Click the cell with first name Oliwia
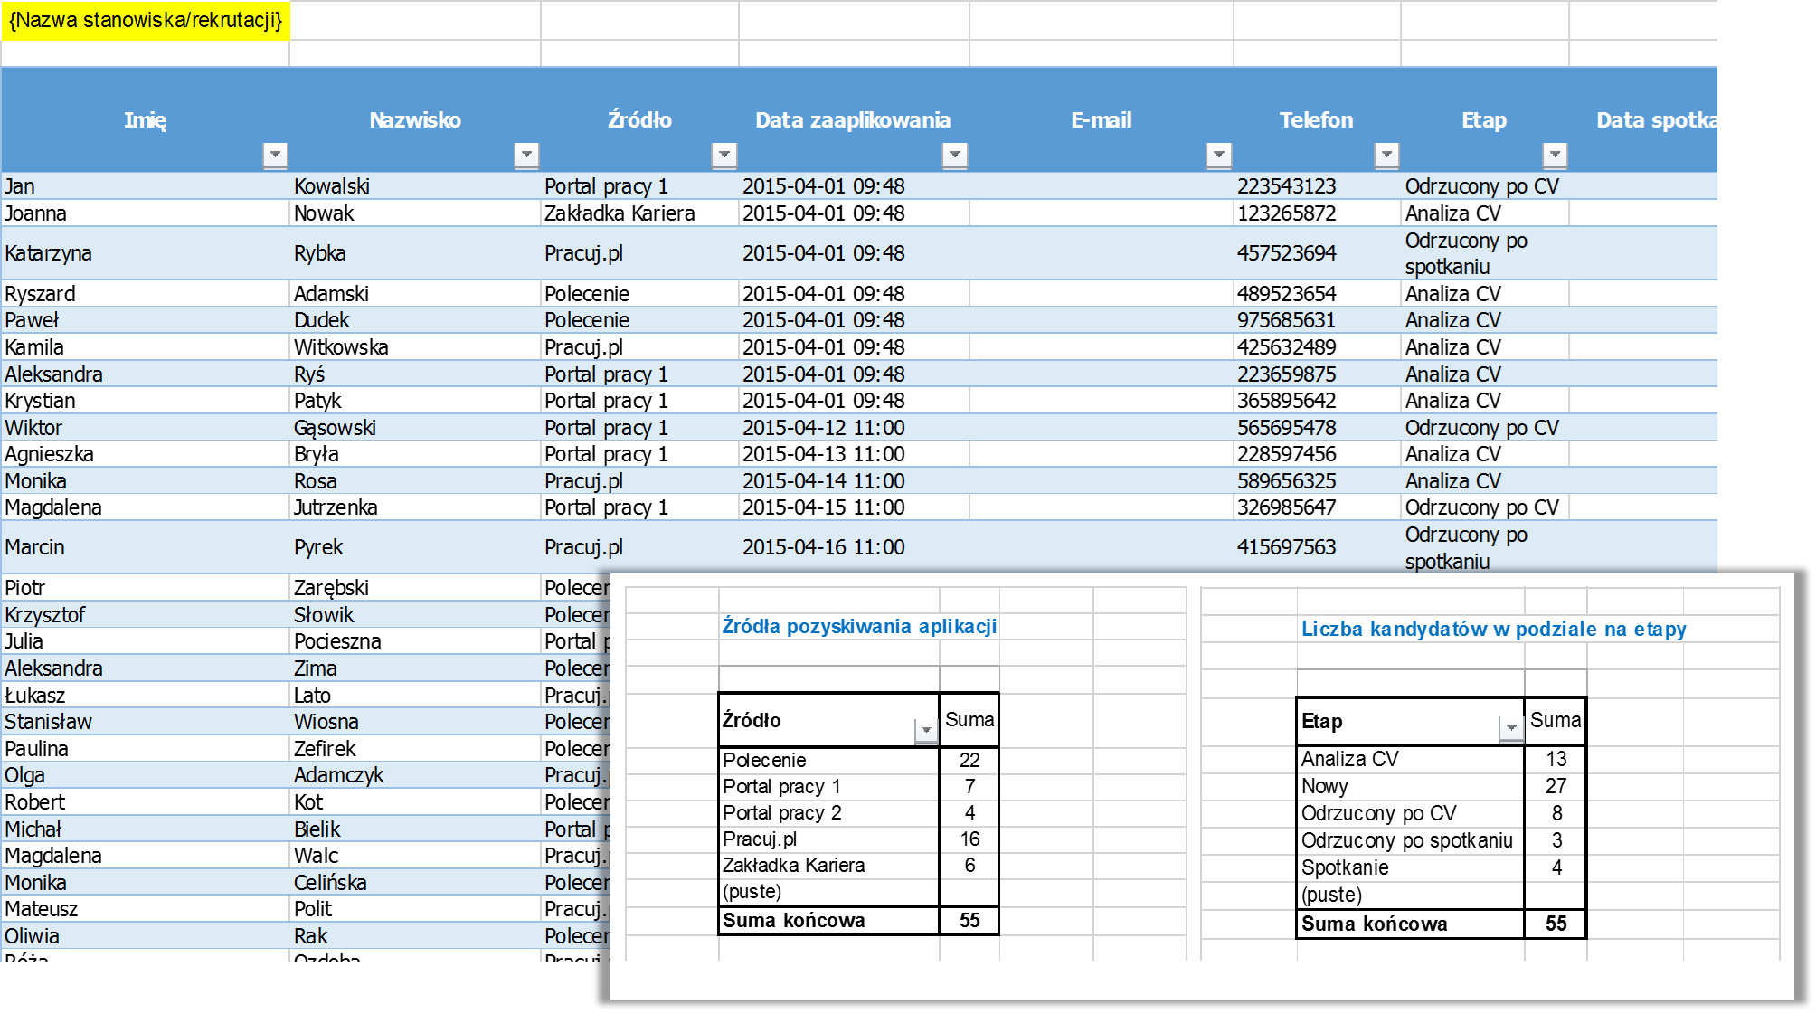 (146, 936)
